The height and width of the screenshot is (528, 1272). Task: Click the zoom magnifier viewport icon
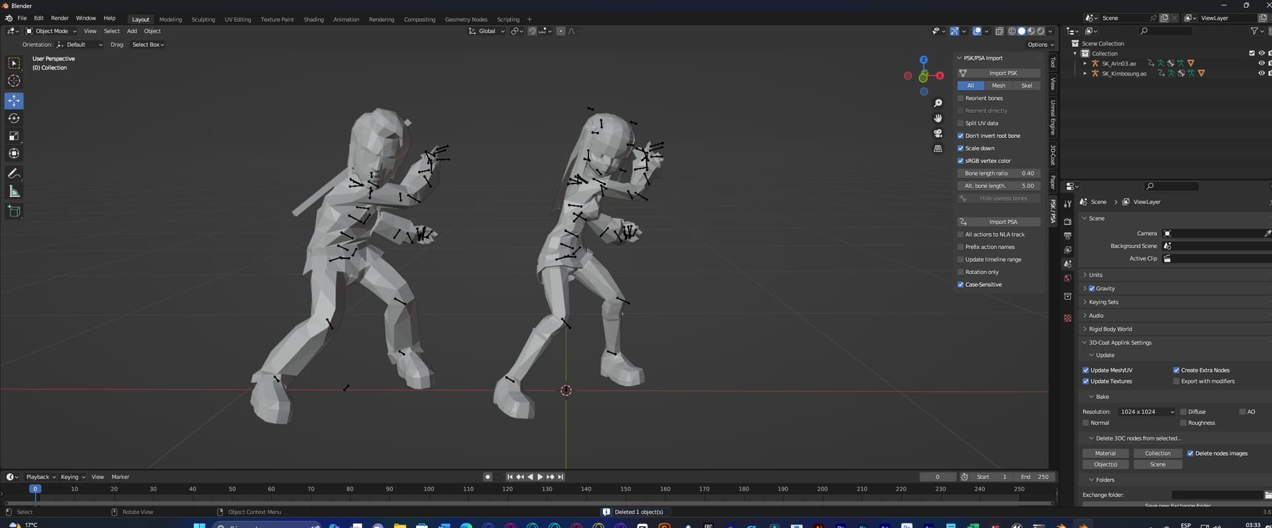tap(937, 103)
